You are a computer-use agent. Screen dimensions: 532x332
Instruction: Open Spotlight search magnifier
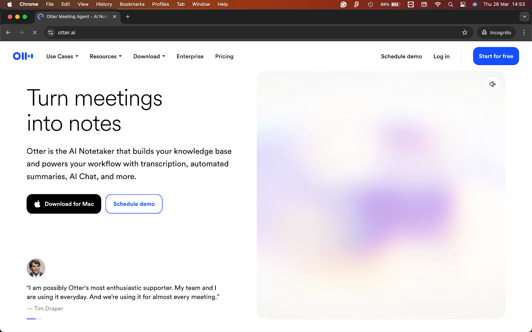click(451, 4)
